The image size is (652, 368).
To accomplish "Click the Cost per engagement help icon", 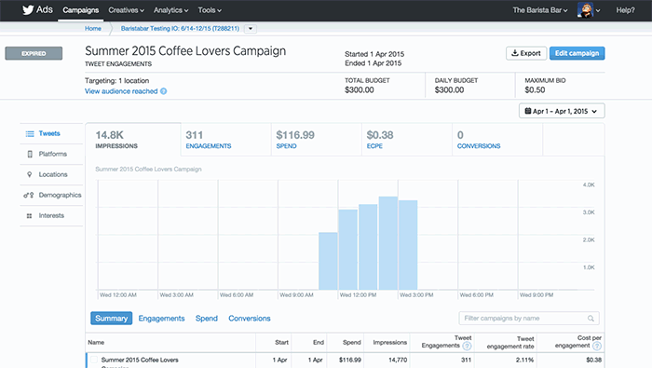I will (597, 346).
